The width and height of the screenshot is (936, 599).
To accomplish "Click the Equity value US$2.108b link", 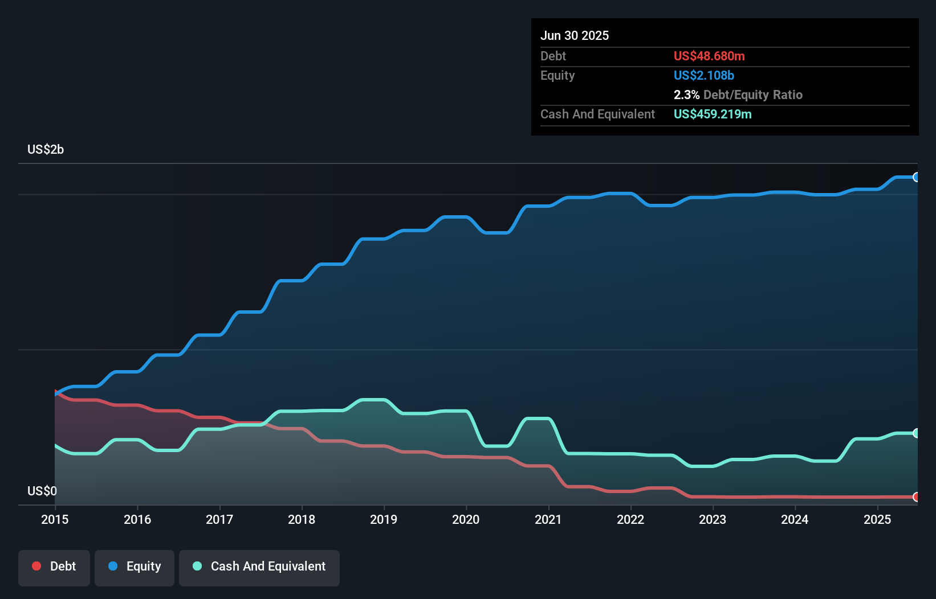I will (703, 75).
